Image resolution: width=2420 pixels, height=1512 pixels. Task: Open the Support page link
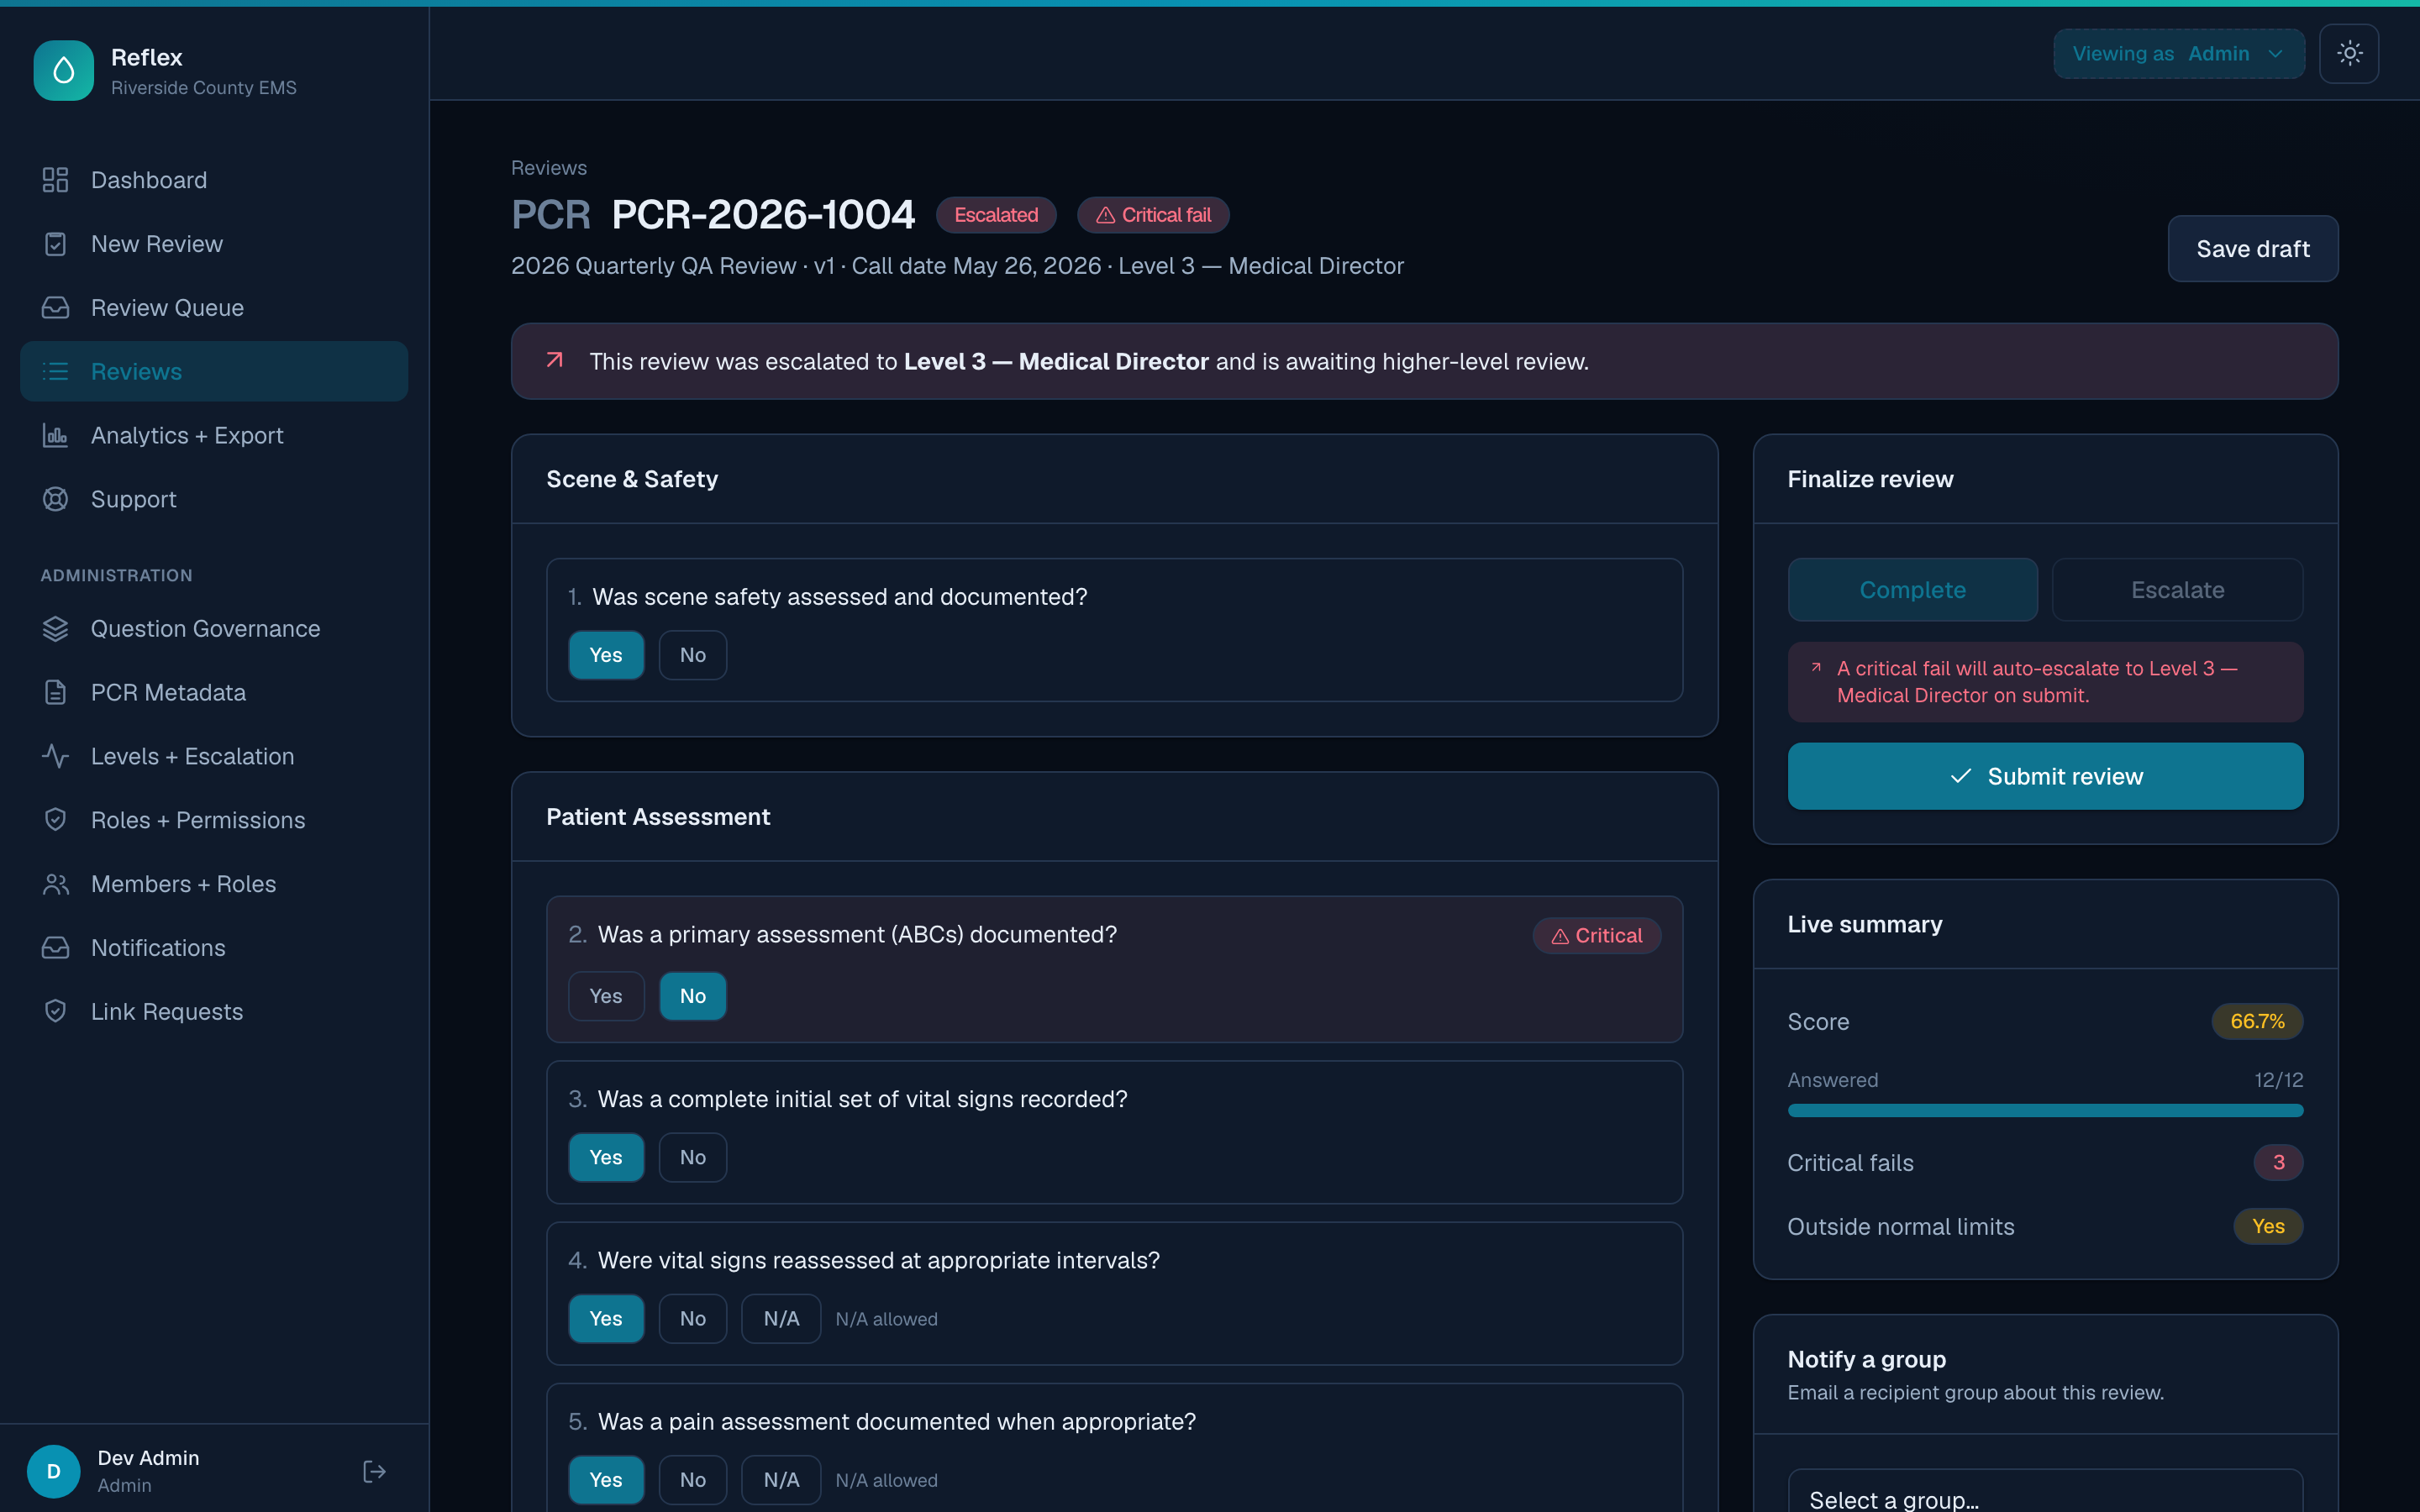(x=214, y=499)
